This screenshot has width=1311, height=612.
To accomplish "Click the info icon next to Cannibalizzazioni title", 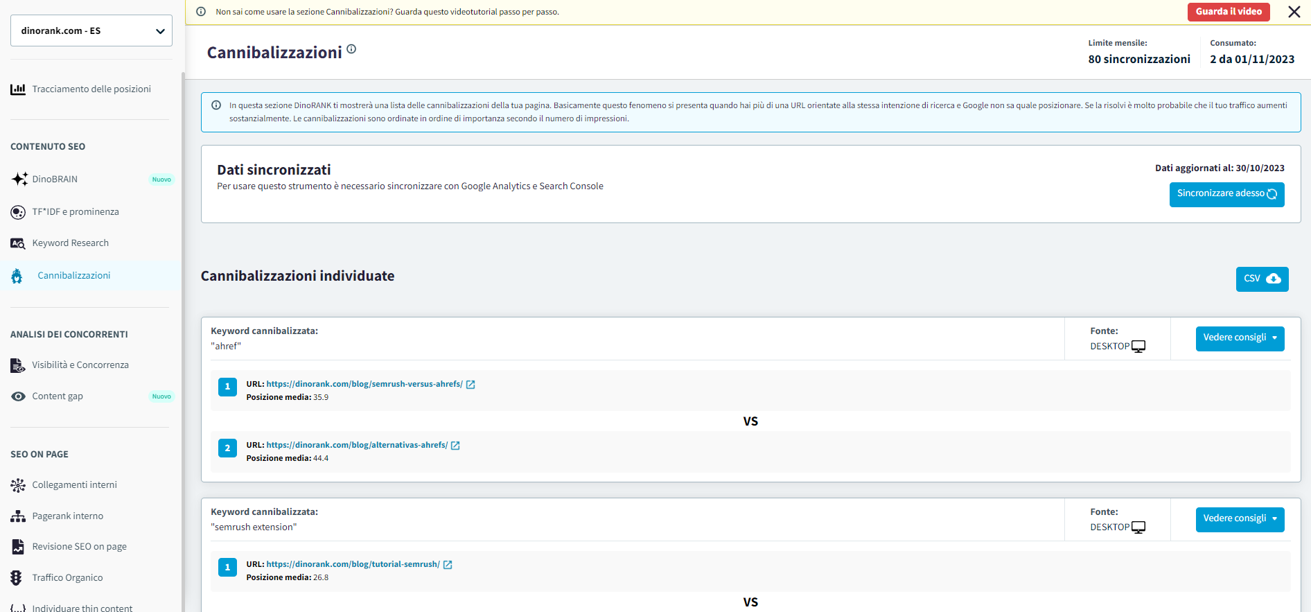I will 351,49.
